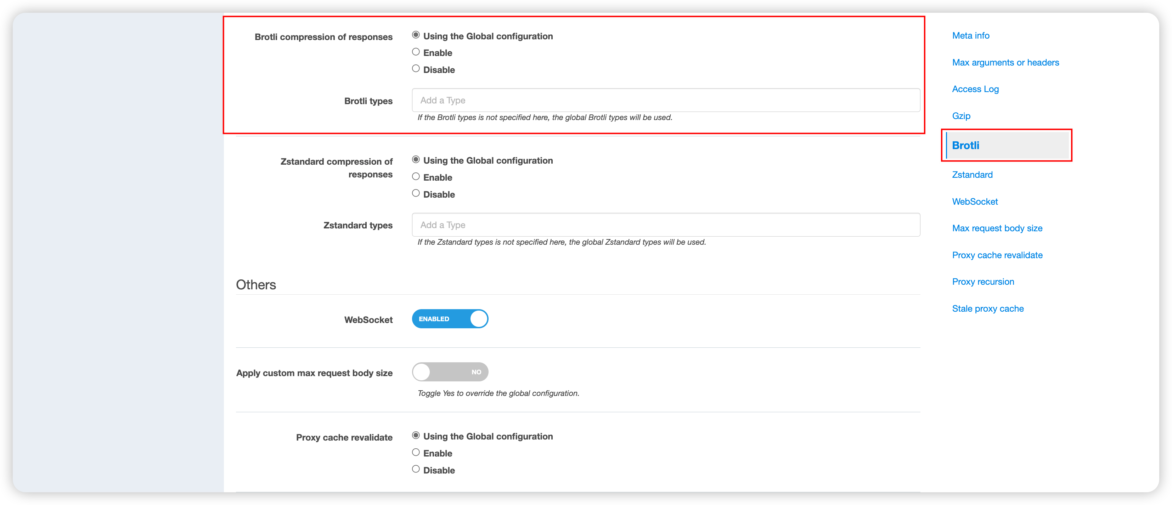Viewport: 1172px width, 505px height.
Task: Open the Gzip sidebar link
Action: (x=961, y=116)
